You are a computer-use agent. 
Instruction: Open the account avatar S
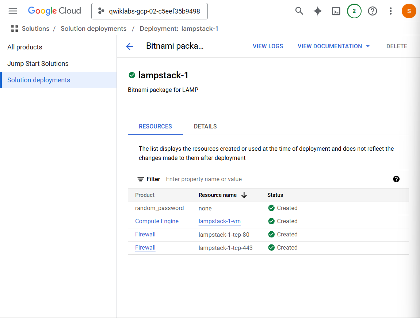pyautogui.click(x=409, y=11)
